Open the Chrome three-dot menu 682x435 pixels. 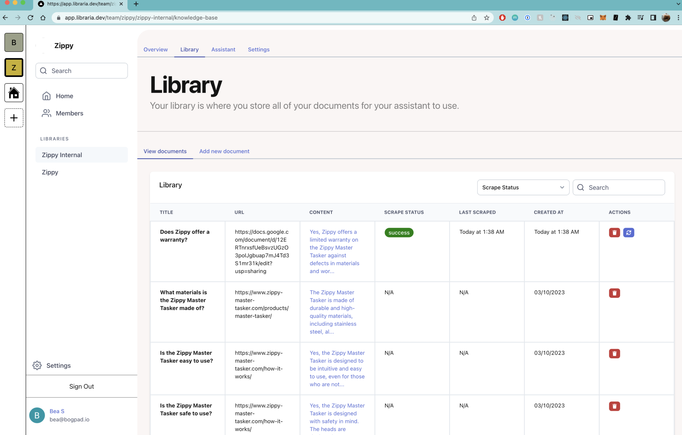pos(678,18)
